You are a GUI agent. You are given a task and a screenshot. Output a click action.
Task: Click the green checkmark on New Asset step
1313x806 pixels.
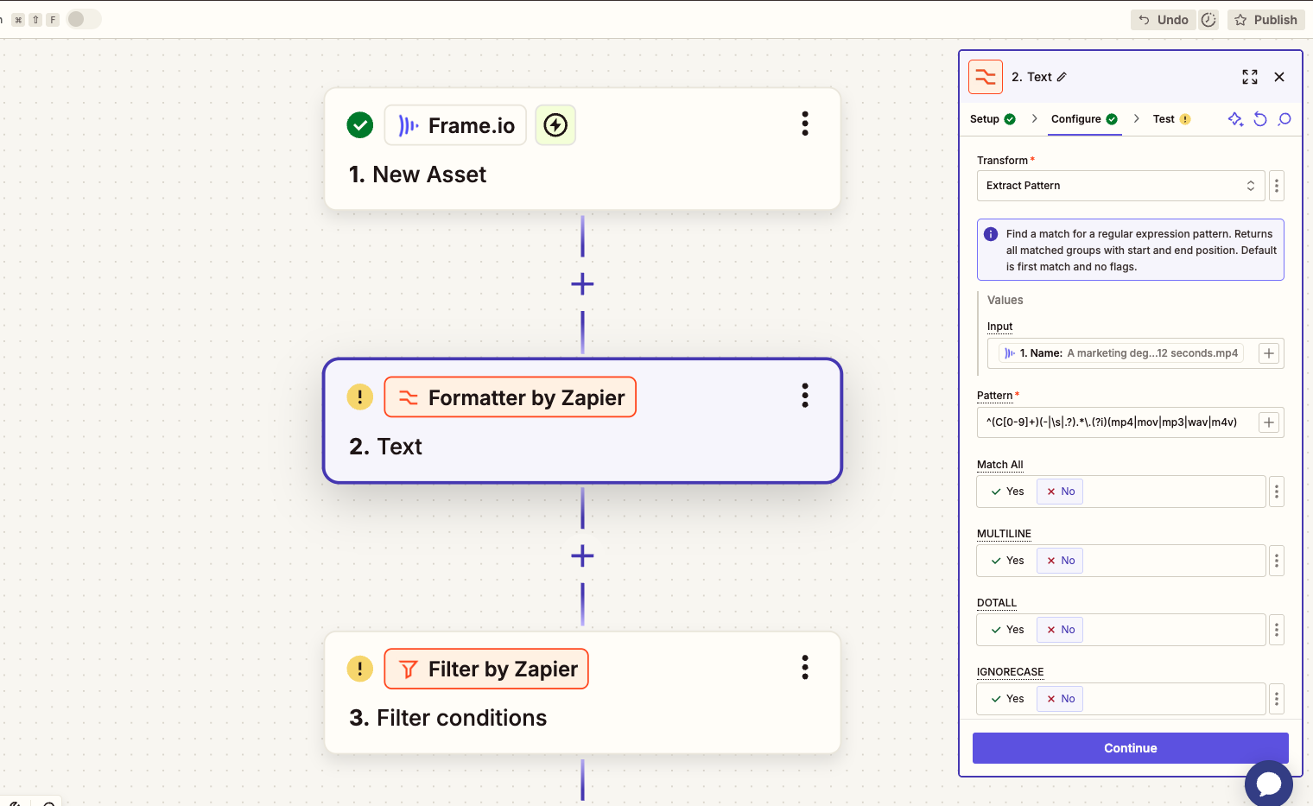pyautogui.click(x=360, y=125)
